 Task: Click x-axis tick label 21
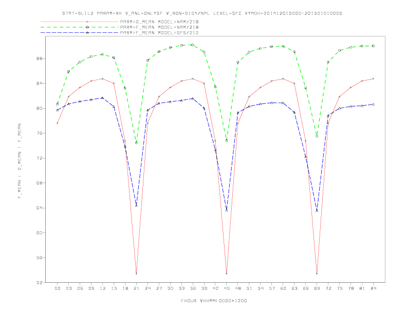point(136,288)
